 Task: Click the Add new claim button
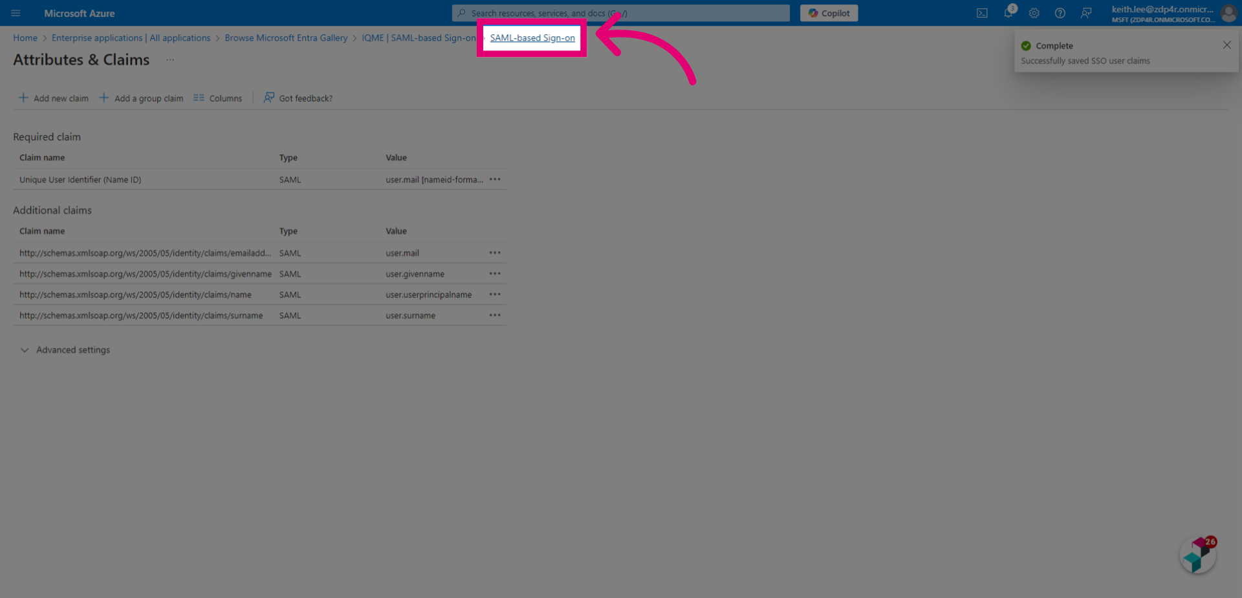[x=54, y=98]
